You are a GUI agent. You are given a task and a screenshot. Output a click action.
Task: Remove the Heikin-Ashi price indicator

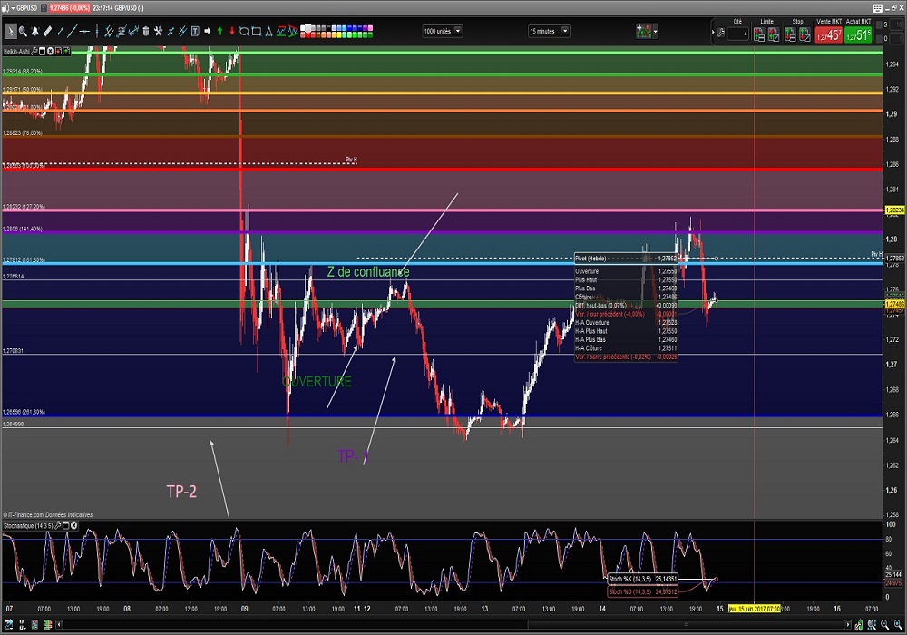[x=50, y=51]
